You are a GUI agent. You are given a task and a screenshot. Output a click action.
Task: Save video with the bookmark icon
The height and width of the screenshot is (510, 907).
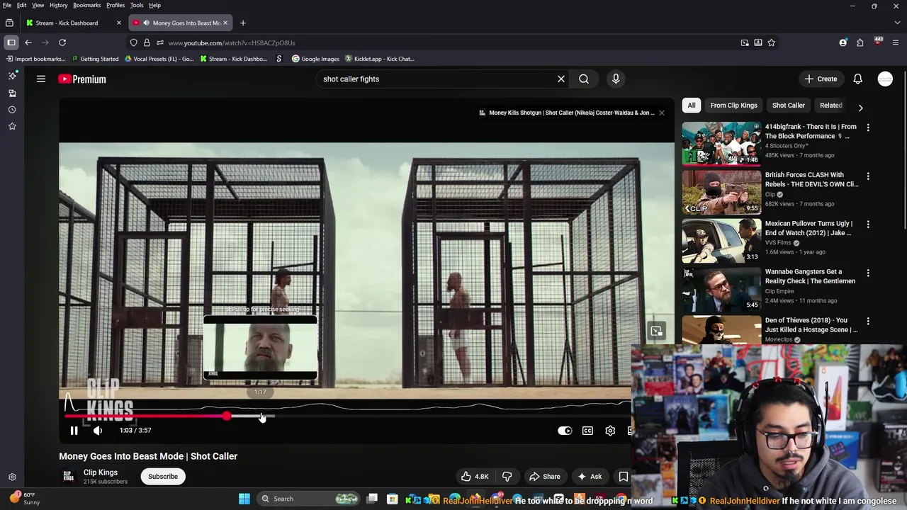(624, 477)
